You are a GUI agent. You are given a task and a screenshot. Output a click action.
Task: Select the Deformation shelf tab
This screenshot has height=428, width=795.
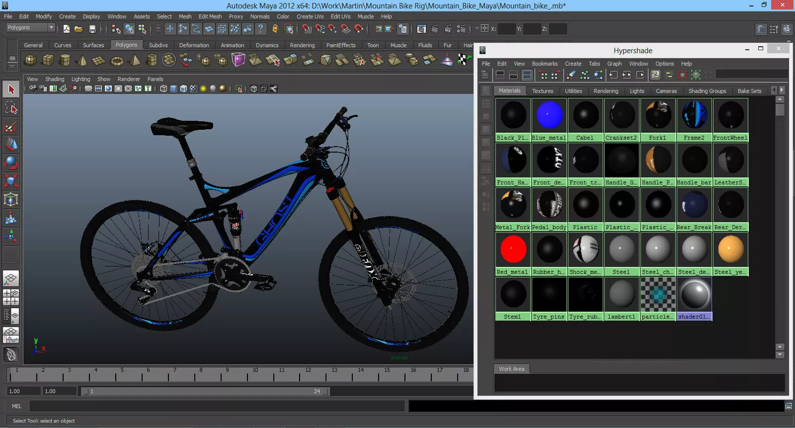194,45
